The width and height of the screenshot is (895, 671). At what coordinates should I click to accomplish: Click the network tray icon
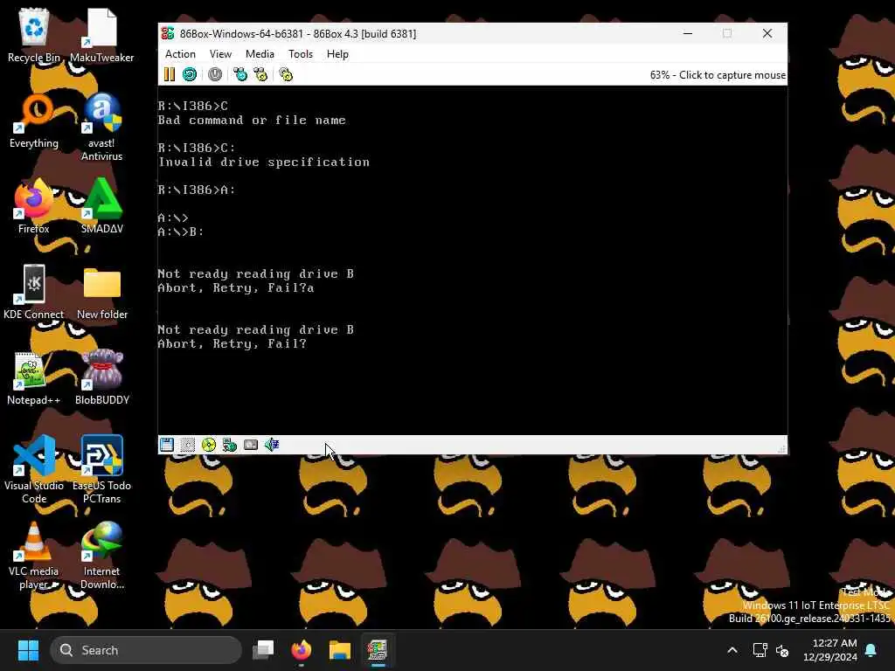click(760, 650)
